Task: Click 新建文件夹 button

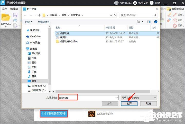Action: 44,22
